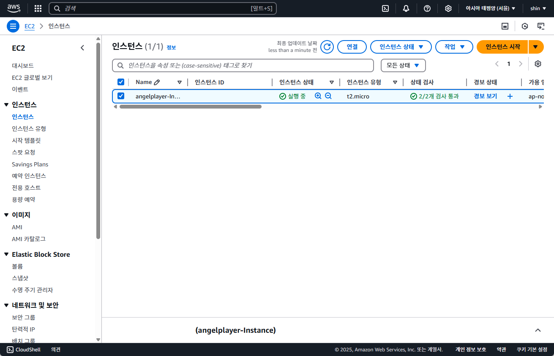Image resolution: width=554 pixels, height=356 pixels.
Task: Click the screen monitor icon in breadcrumb bar
Action: [x=540, y=26]
